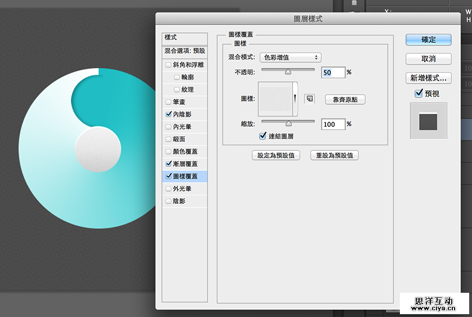Open the 混合模式 色彩增值 dropdown
The image size is (472, 317).
(291, 57)
